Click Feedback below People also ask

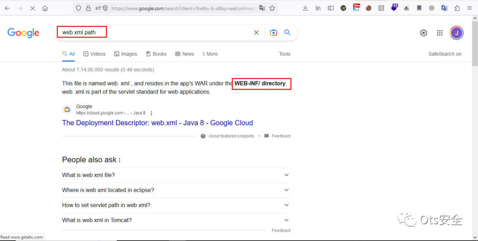(x=281, y=230)
